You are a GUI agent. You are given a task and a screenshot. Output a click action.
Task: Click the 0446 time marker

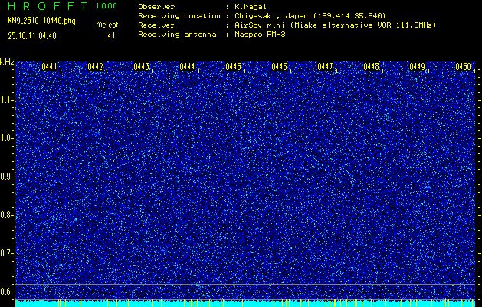click(x=280, y=67)
